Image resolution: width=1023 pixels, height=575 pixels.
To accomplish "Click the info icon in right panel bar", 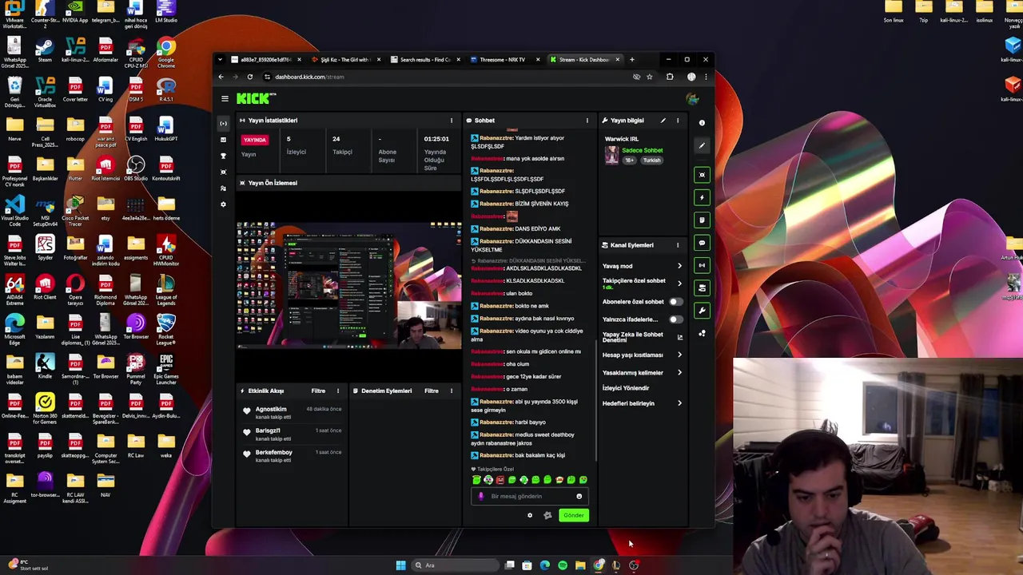I will (702, 123).
